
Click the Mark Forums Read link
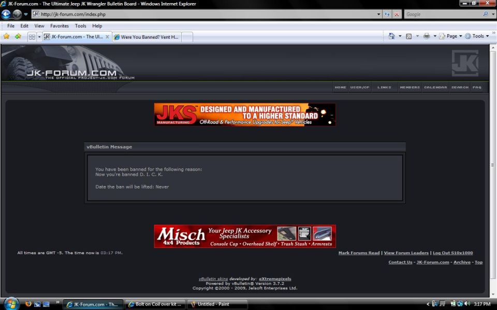tap(359, 253)
